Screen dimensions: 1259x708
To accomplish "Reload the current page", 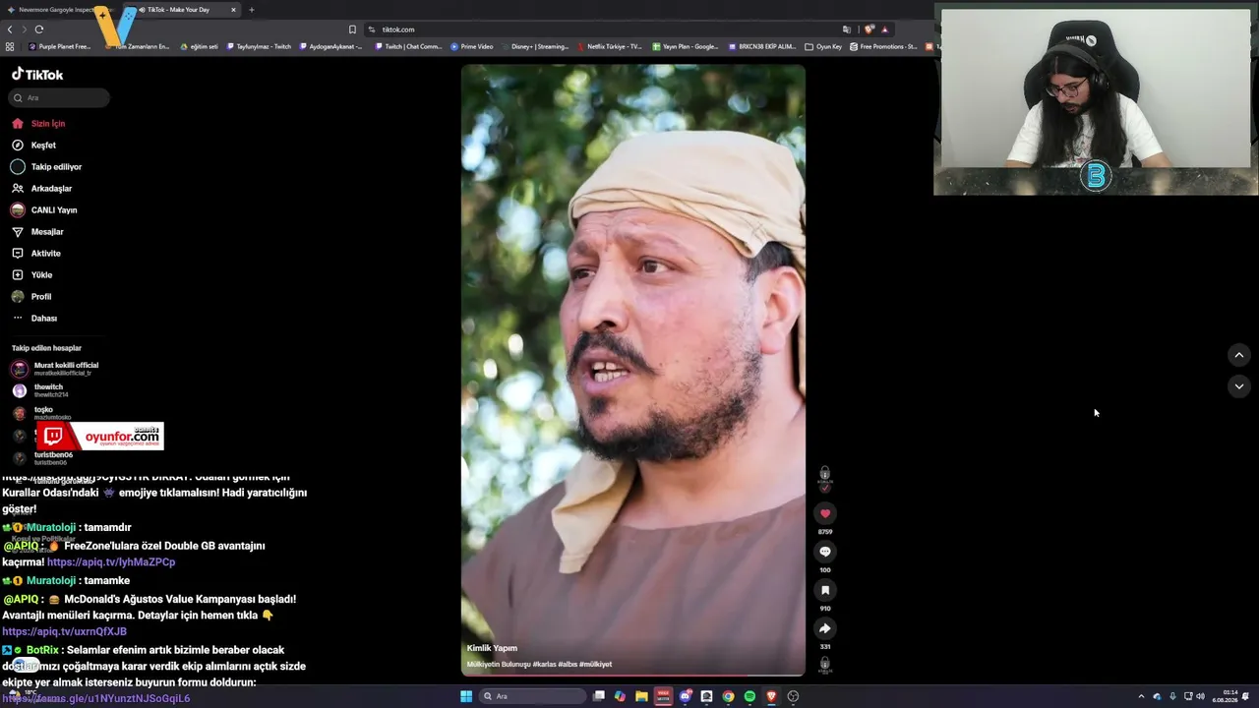I will pos(39,29).
